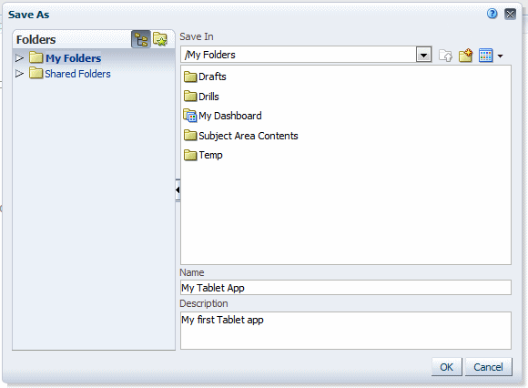Click the OK button
Image resolution: width=528 pixels, height=388 pixels.
446,367
